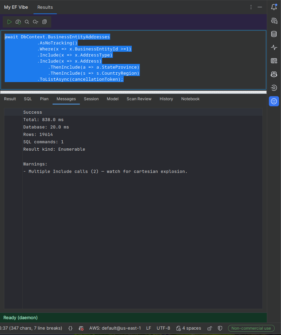281x335 pixels.
Task: Select the My EF Vibe title tab
Action: (16, 7)
